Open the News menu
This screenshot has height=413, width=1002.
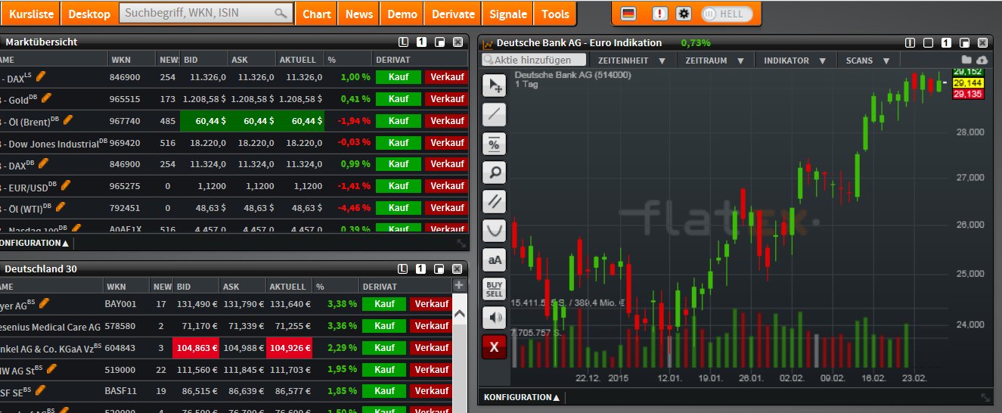(358, 14)
